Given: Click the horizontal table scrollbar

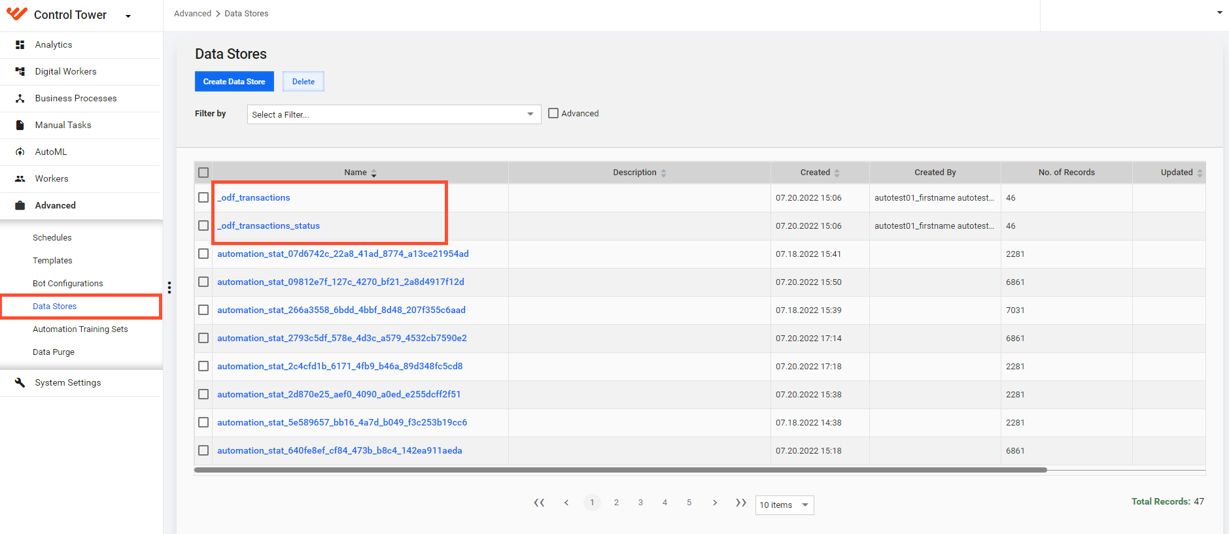Looking at the screenshot, I should (x=621, y=469).
